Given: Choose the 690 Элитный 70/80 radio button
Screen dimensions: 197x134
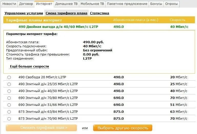Looking at the screenshot, I should (9, 98).
